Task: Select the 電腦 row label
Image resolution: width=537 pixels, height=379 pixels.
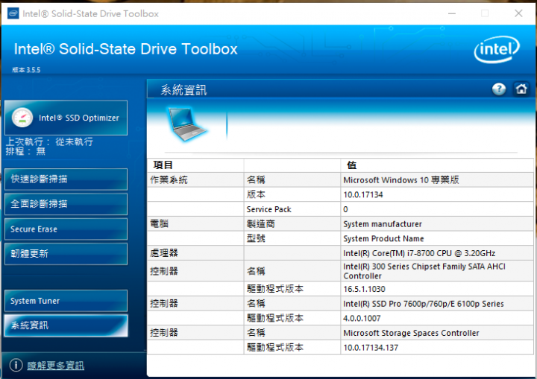Action: coord(160,223)
